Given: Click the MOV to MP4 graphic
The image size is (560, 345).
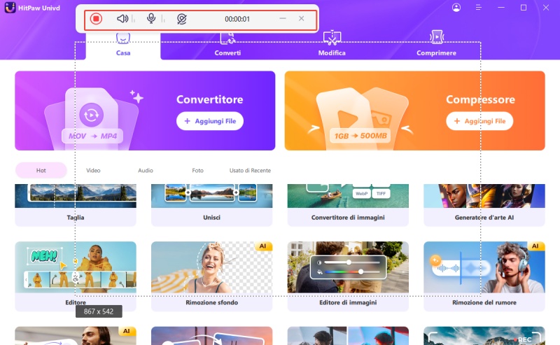Looking at the screenshot, I should tap(92, 136).
